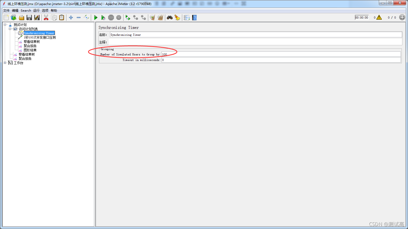
Task: Collapse the 访问计划列表 thread group node
Action: 10,29
